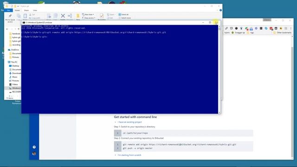Click Select none in Explorer ribbon
The image size is (297, 167).
click(125, 18)
